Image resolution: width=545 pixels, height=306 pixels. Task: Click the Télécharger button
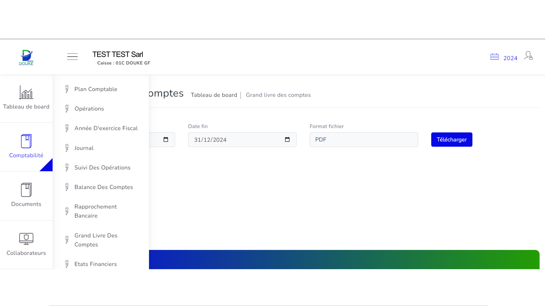point(451,140)
